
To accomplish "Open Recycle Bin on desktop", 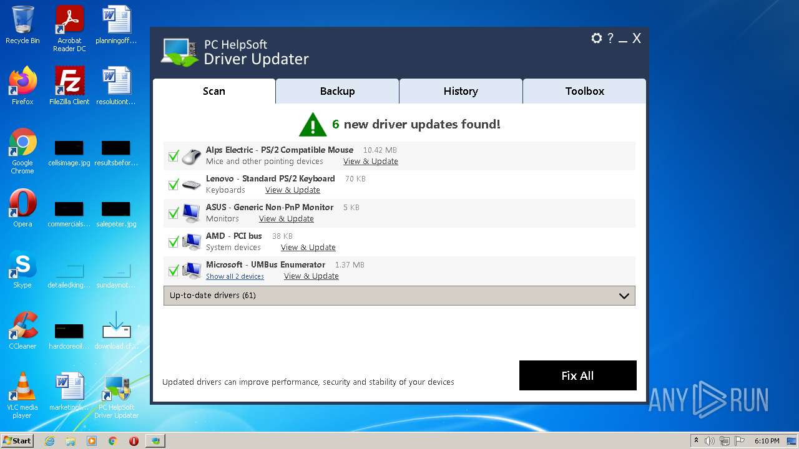I will (22, 25).
